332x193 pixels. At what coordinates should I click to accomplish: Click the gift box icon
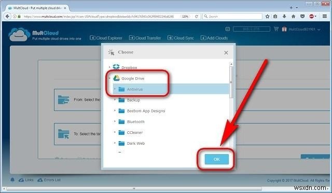284,29
